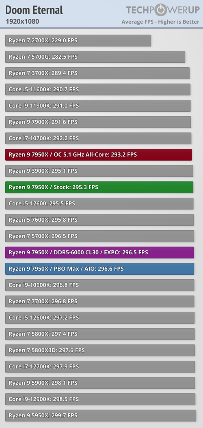203x428 pixels.
Task: Click the Ryzen 7 2700X result bar
Action: pos(78,40)
